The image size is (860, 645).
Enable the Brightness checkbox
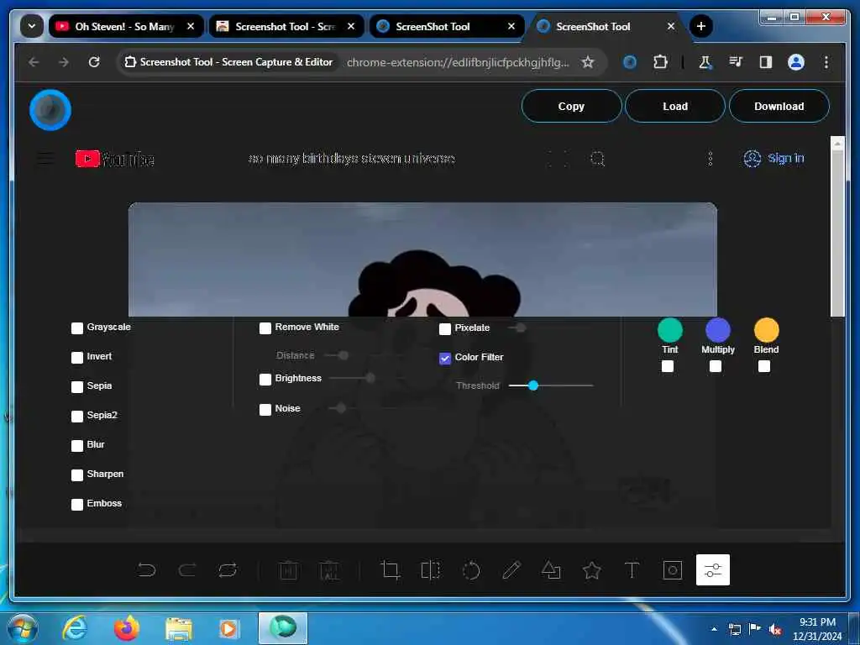pyautogui.click(x=265, y=380)
